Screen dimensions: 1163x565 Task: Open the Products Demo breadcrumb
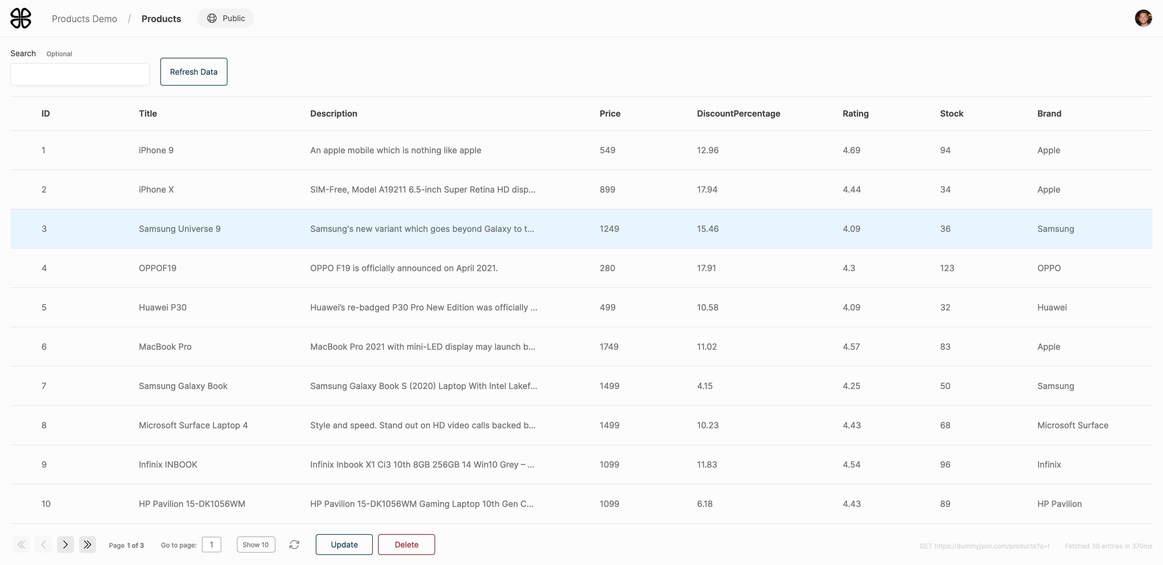coord(84,19)
